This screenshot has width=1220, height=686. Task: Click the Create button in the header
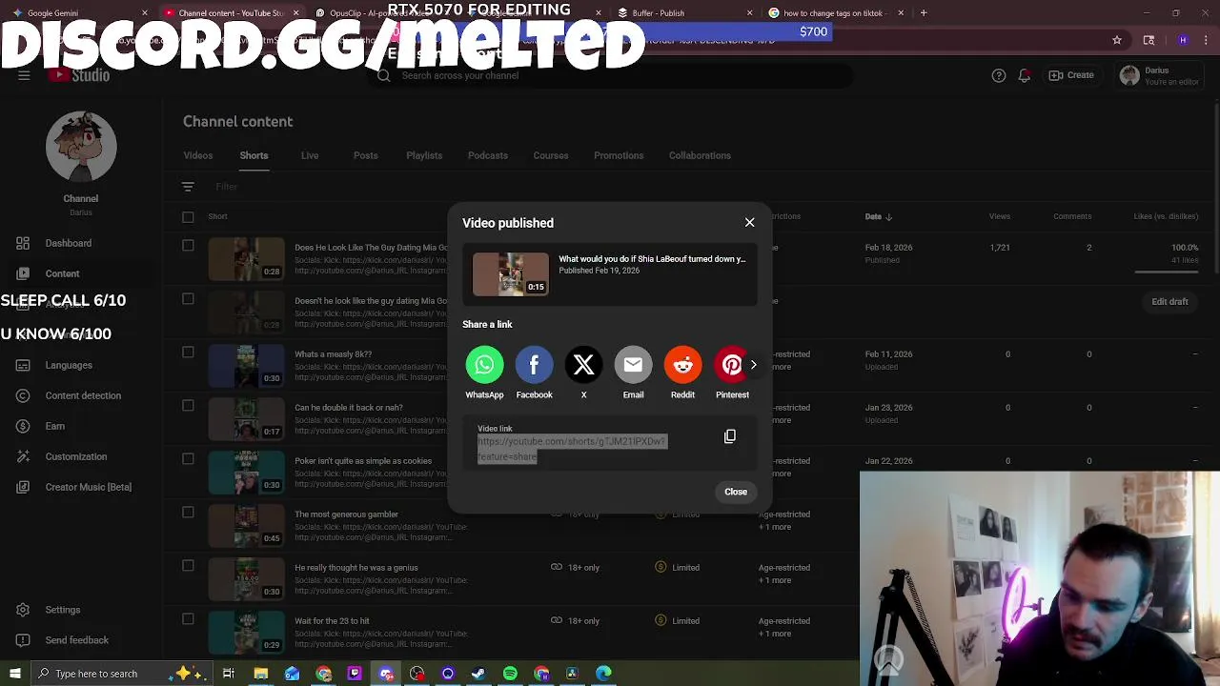[1071, 75]
